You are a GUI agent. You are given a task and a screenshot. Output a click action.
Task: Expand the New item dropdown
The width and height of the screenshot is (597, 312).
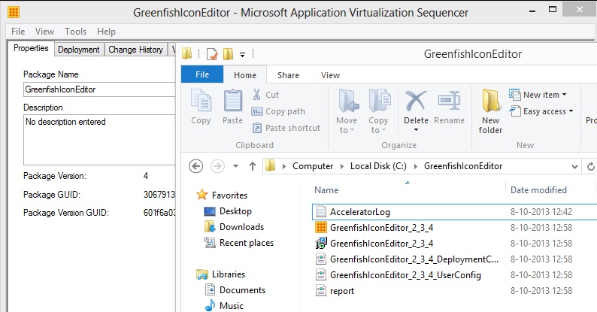pyautogui.click(x=538, y=95)
